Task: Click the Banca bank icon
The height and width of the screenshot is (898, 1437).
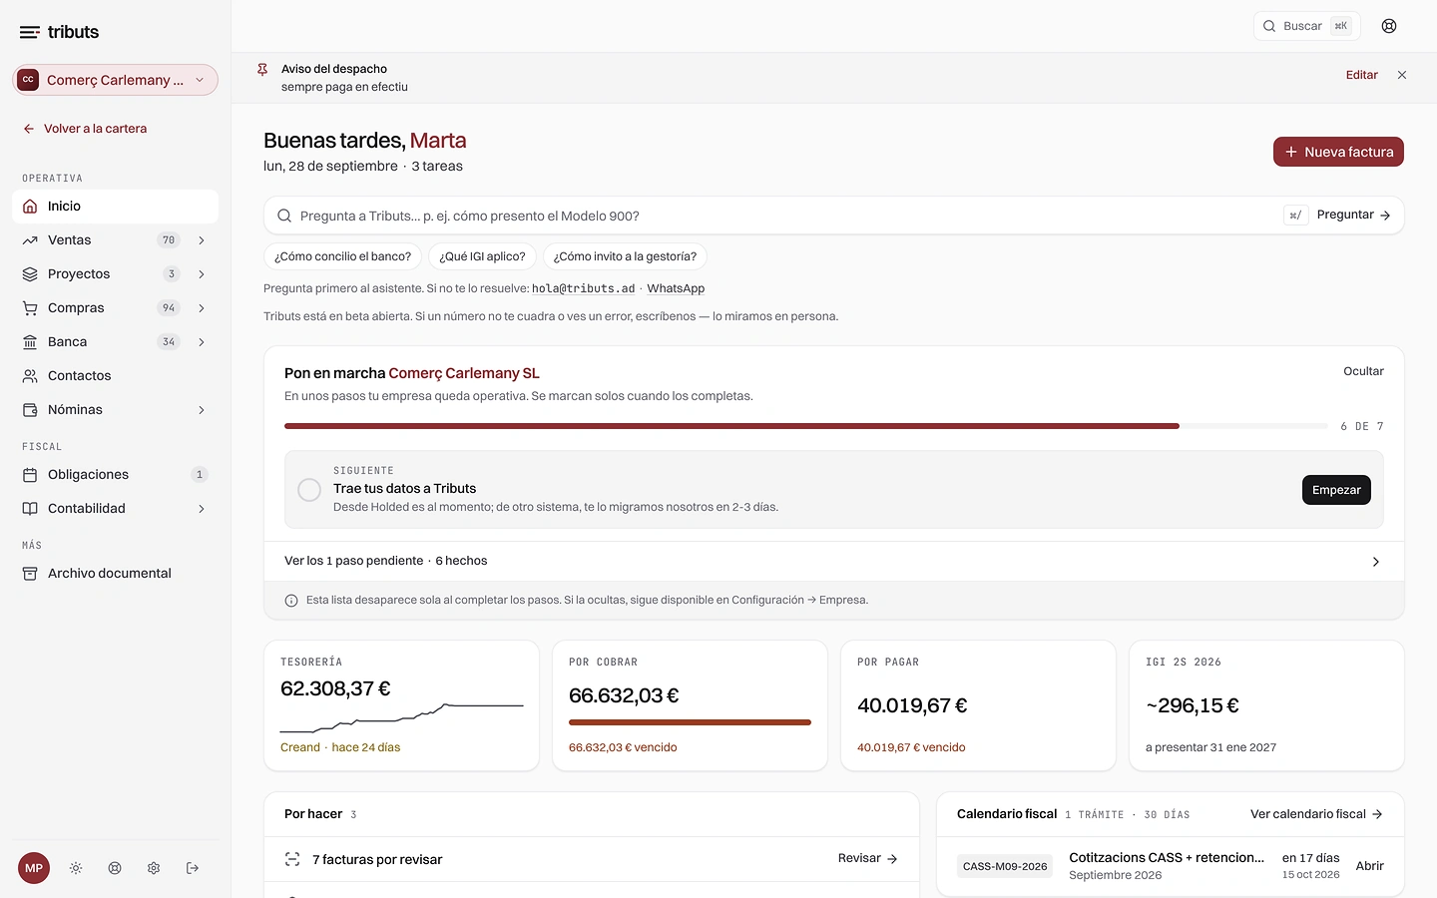Action: [x=30, y=342]
